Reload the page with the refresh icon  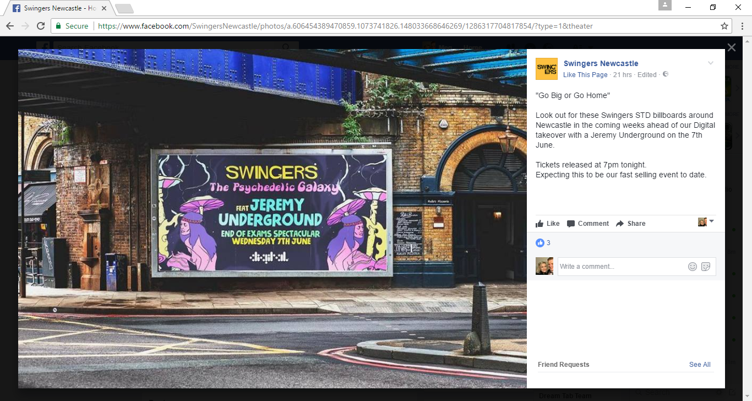pos(41,26)
